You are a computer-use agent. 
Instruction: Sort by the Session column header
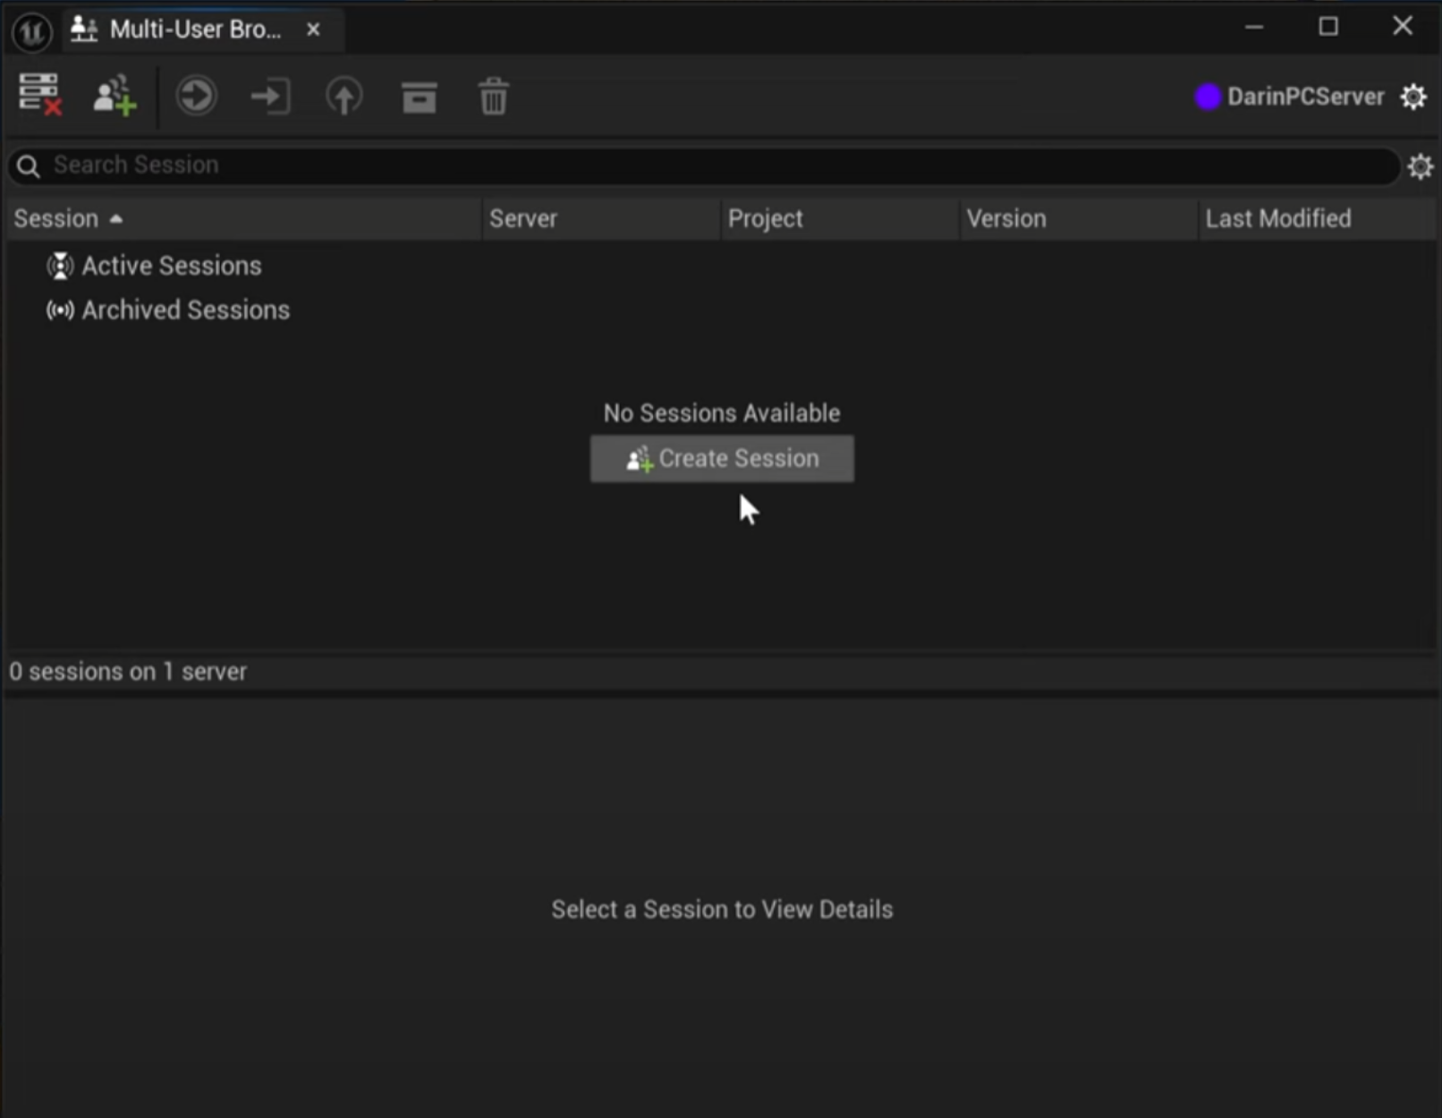point(244,219)
